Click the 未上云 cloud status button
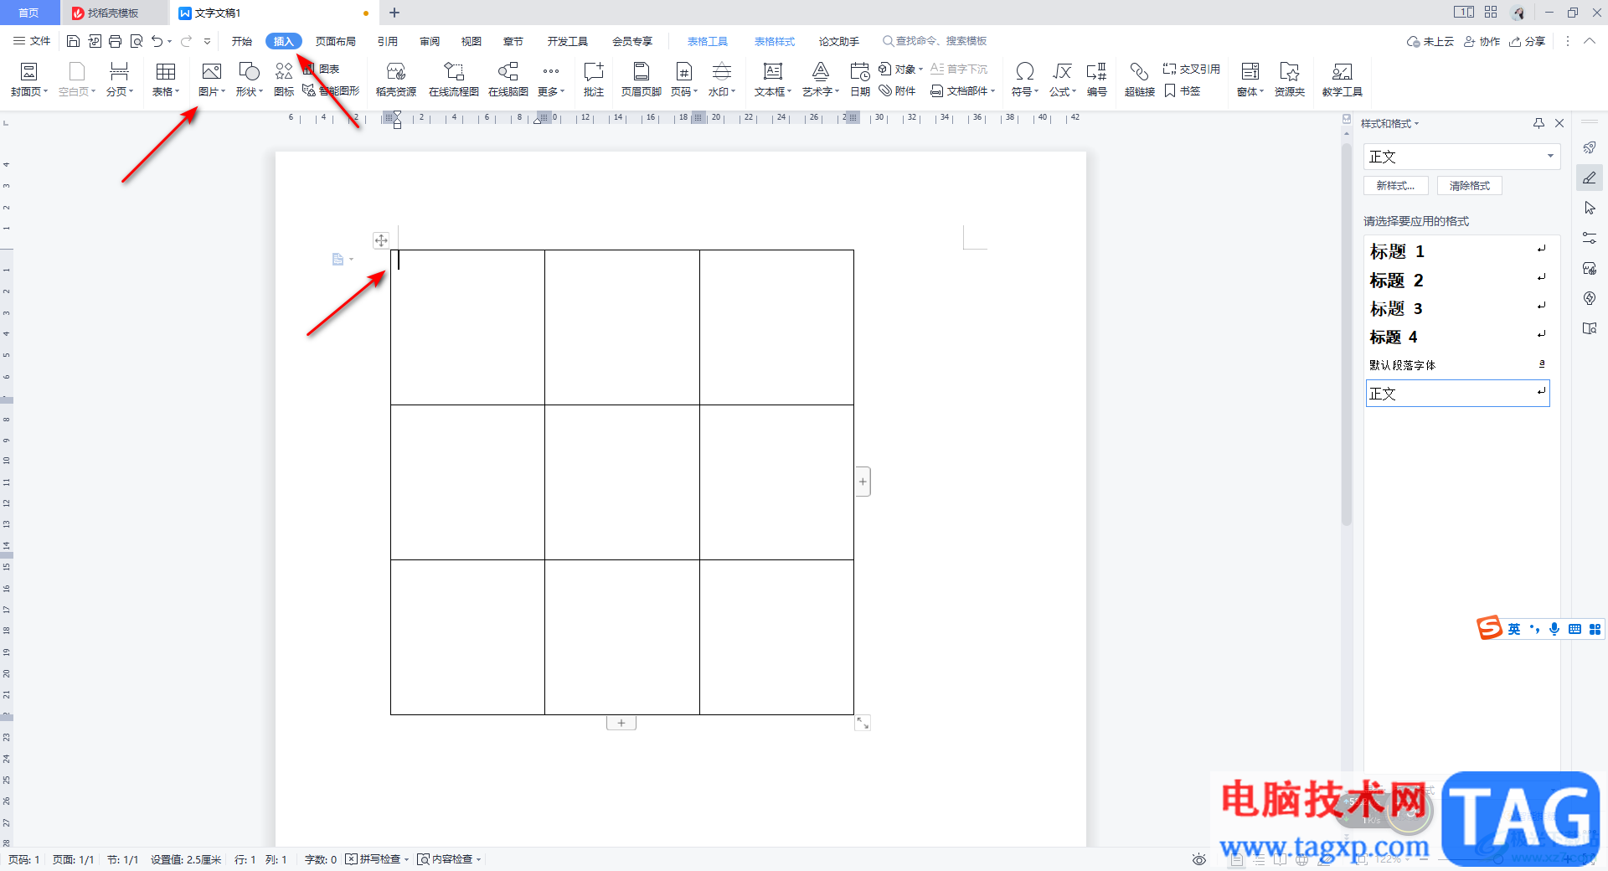The height and width of the screenshot is (871, 1608). (x=1430, y=41)
